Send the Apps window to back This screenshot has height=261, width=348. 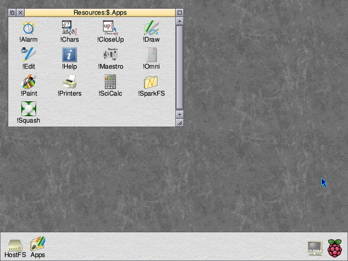click(x=13, y=13)
